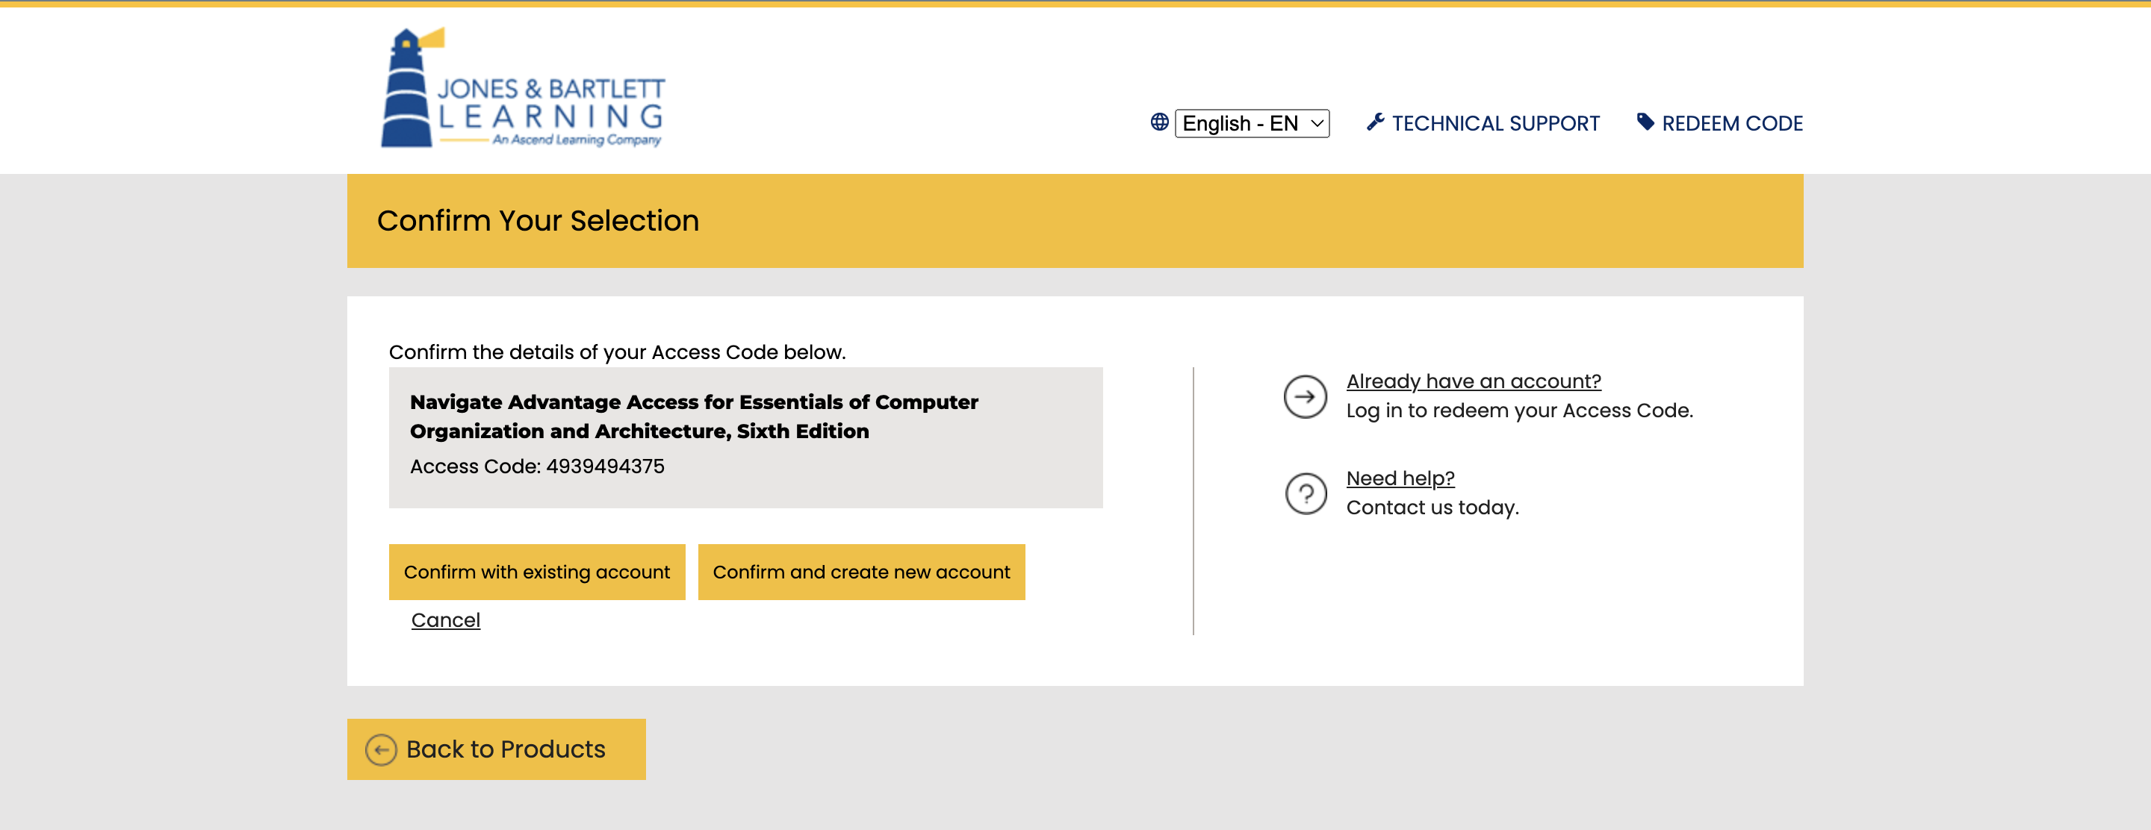This screenshot has height=830, width=2151.
Task: Click the circled right arrow login icon
Action: point(1305,397)
